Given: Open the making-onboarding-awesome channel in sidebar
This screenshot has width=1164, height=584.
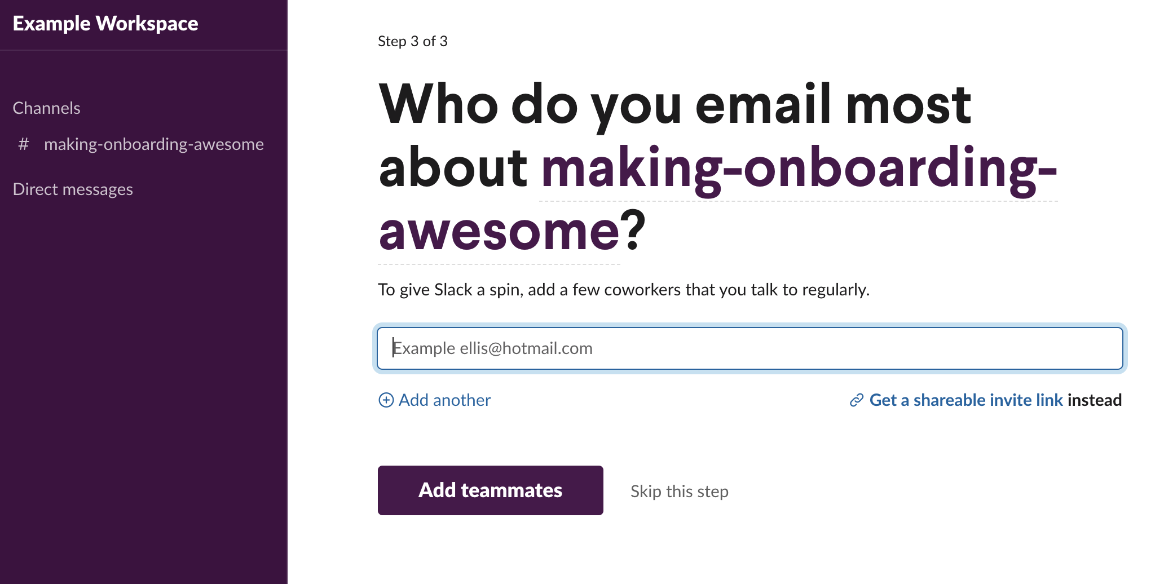Looking at the screenshot, I should click(153, 144).
